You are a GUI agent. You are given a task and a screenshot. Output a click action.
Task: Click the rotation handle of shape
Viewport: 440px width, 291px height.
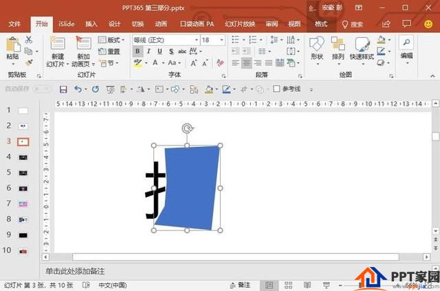[187, 128]
